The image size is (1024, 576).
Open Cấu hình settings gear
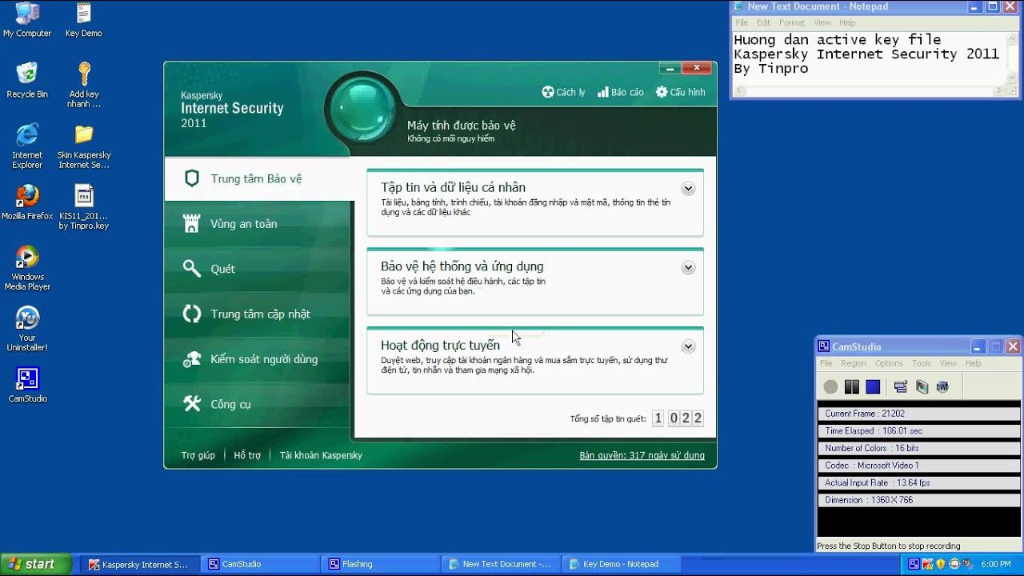tap(680, 92)
